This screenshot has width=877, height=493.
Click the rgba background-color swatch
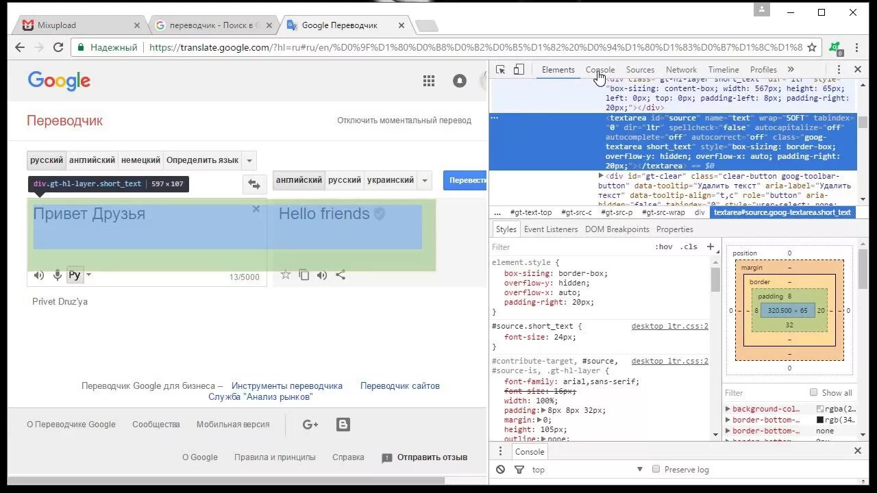(x=820, y=409)
